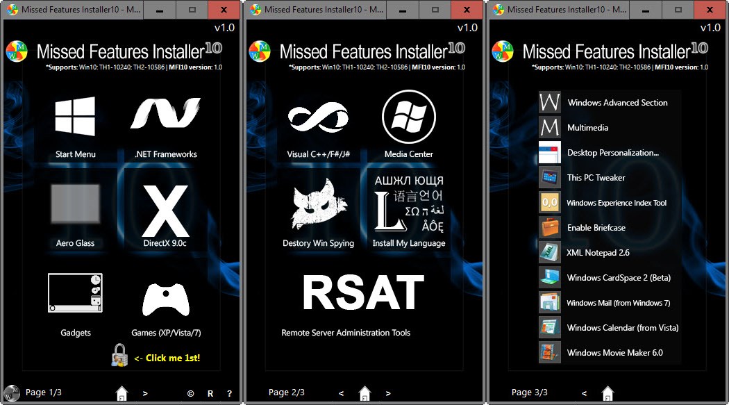Click the This PC Tweaker icon
This screenshot has width=729, height=405.
550,178
